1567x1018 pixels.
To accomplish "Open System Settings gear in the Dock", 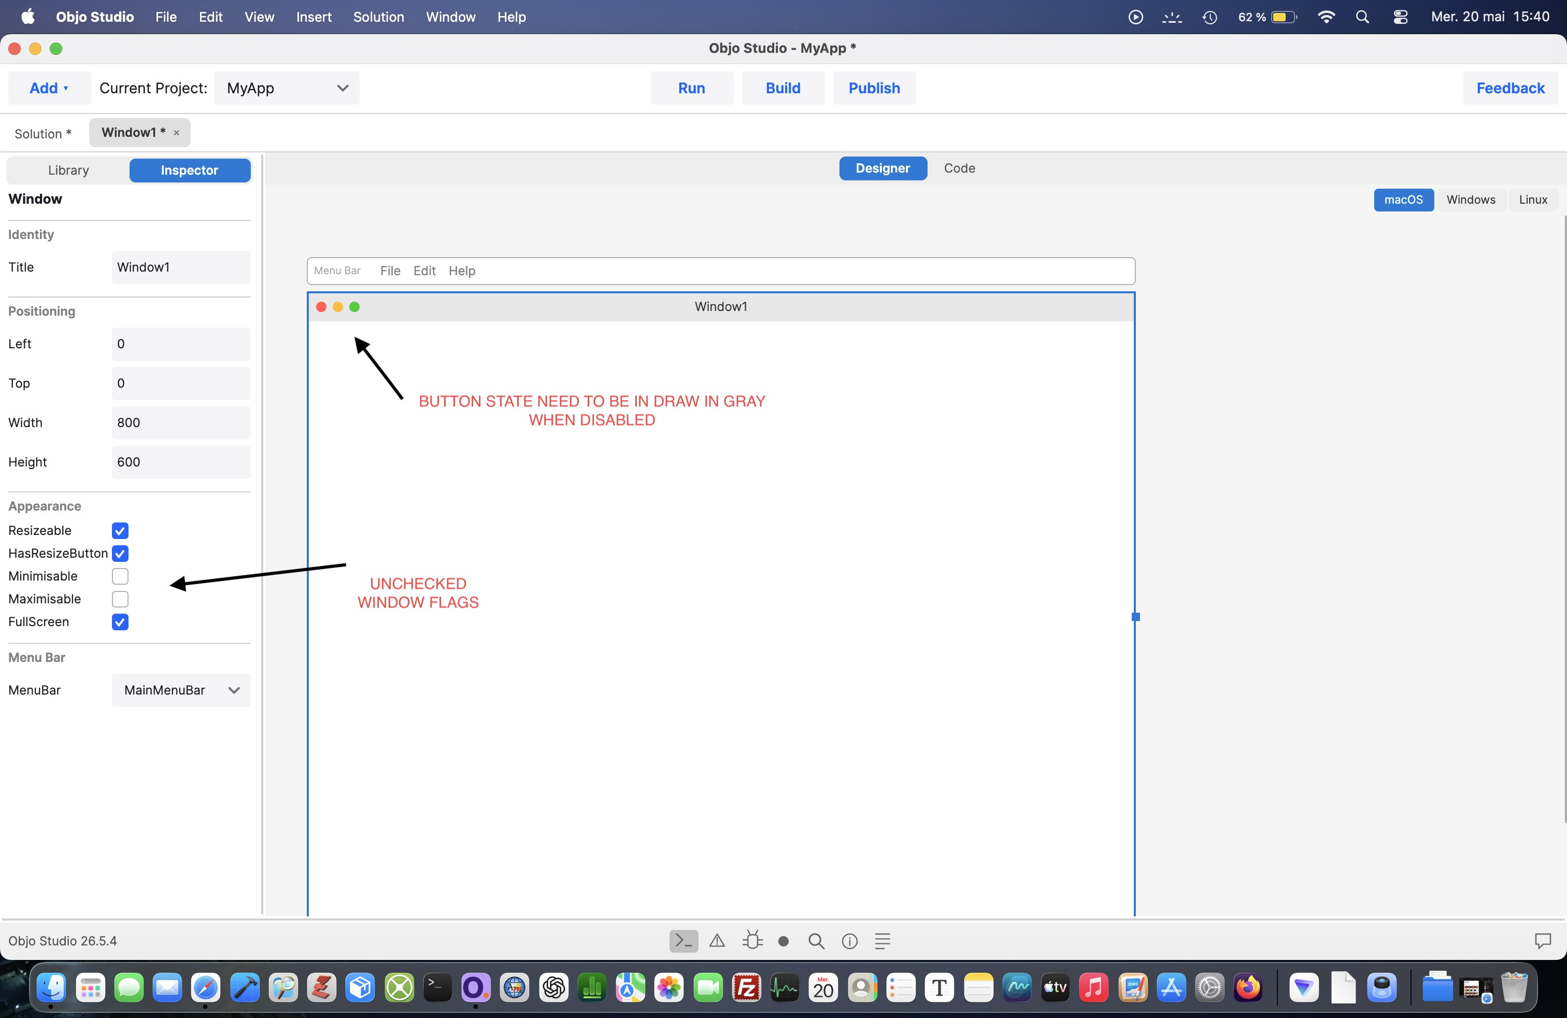I will (x=1209, y=988).
